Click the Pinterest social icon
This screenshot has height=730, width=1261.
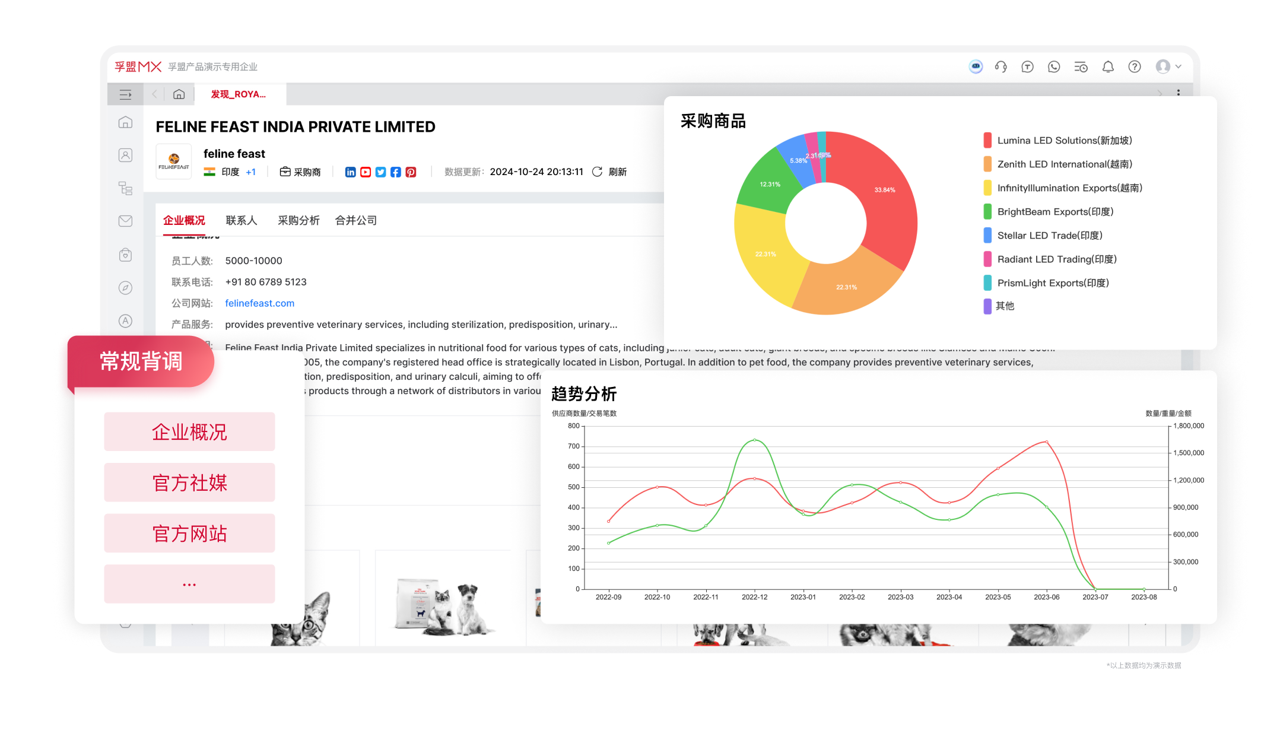(x=411, y=172)
